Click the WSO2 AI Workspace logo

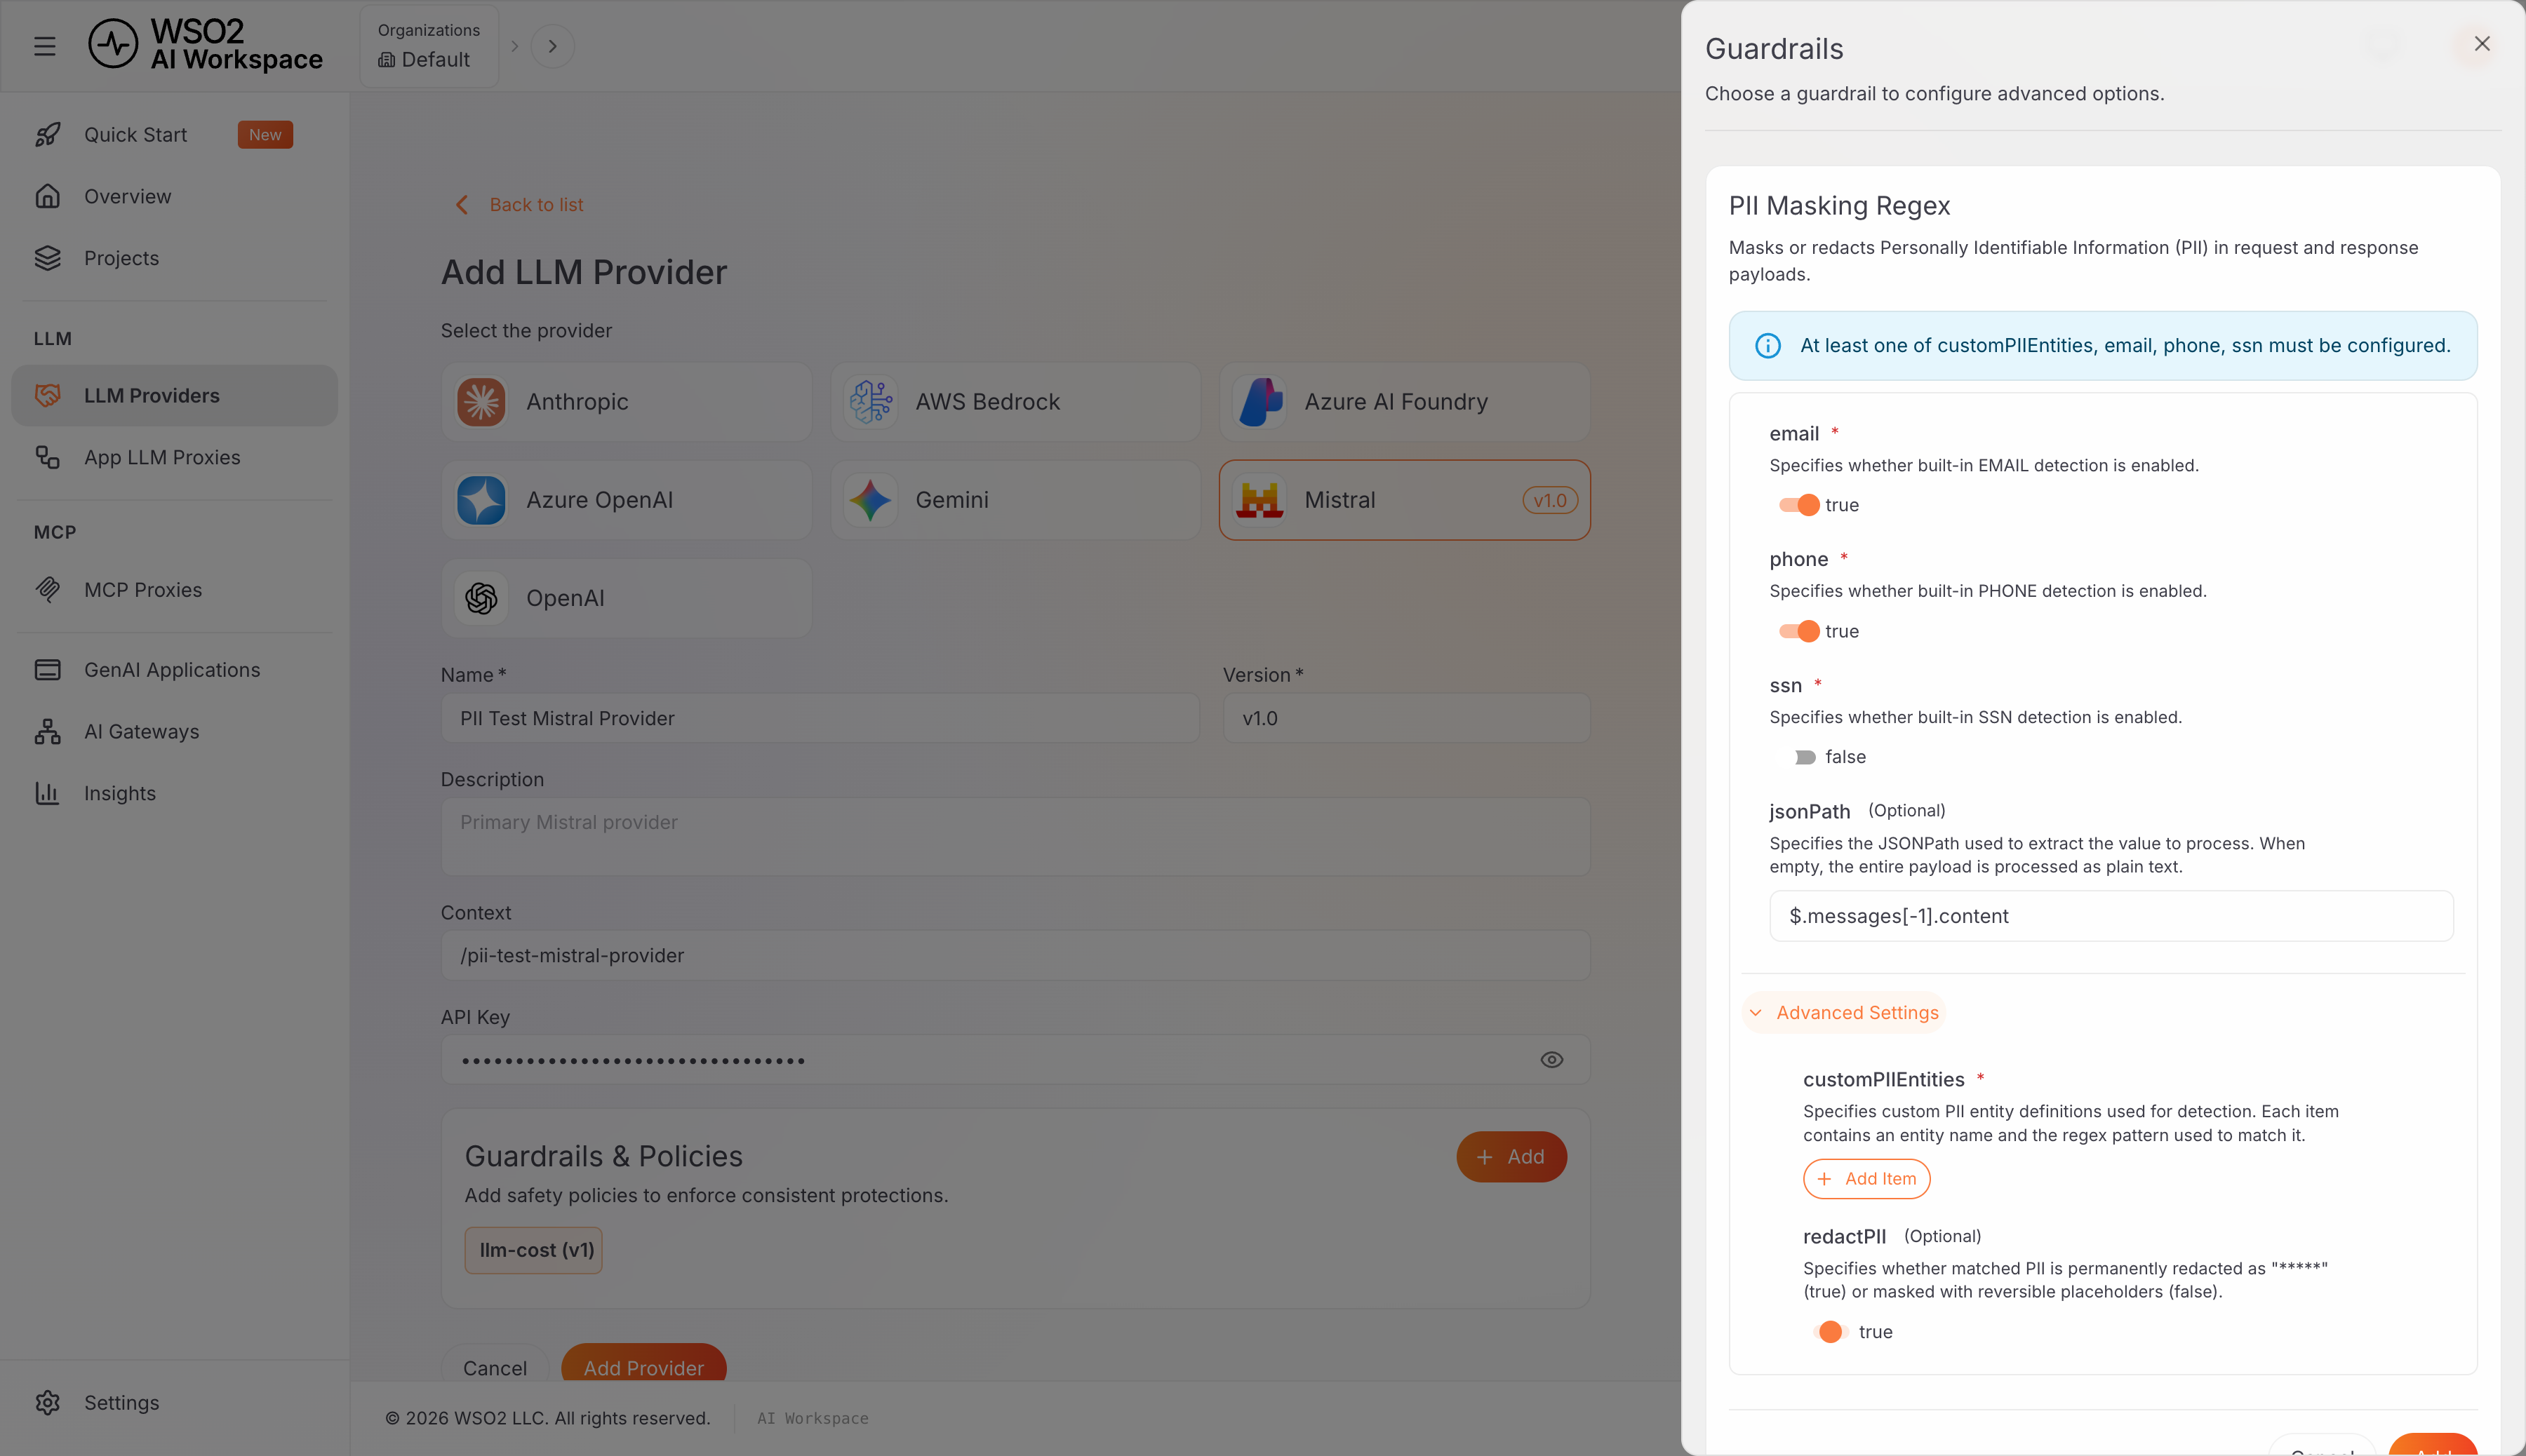[x=205, y=46]
